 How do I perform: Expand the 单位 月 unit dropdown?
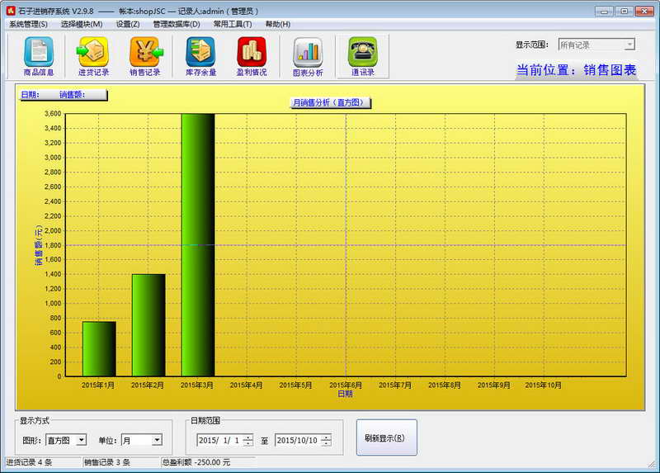(x=157, y=440)
